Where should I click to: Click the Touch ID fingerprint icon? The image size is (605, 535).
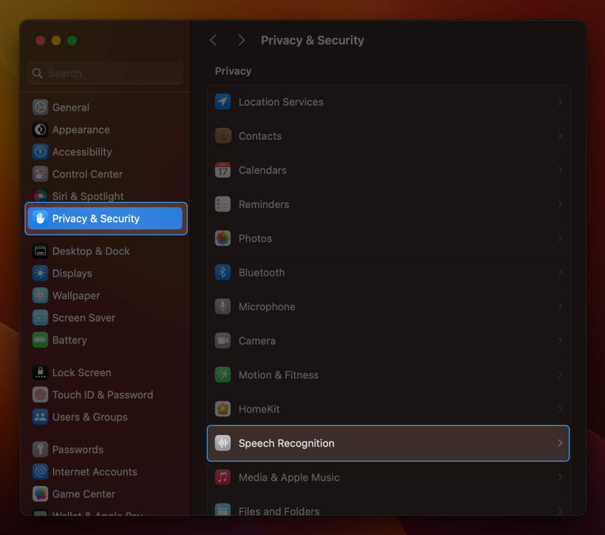(40, 395)
